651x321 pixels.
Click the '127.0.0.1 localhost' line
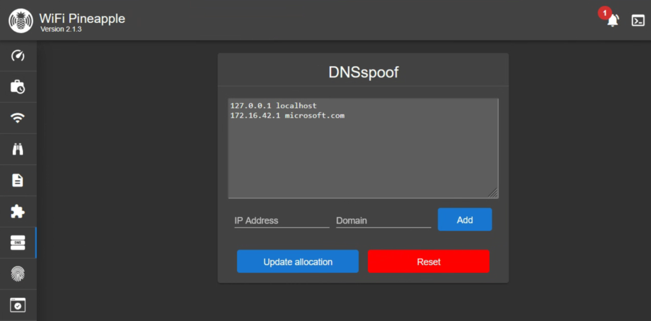[x=273, y=106]
